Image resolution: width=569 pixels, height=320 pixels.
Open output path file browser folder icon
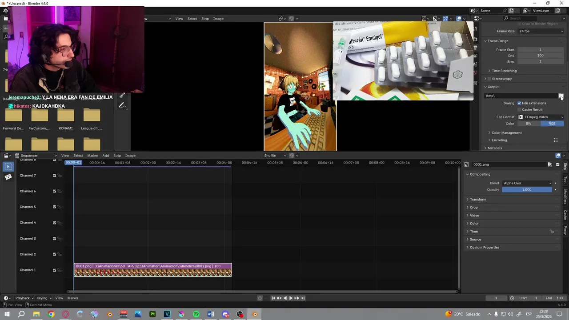pyautogui.click(x=561, y=96)
